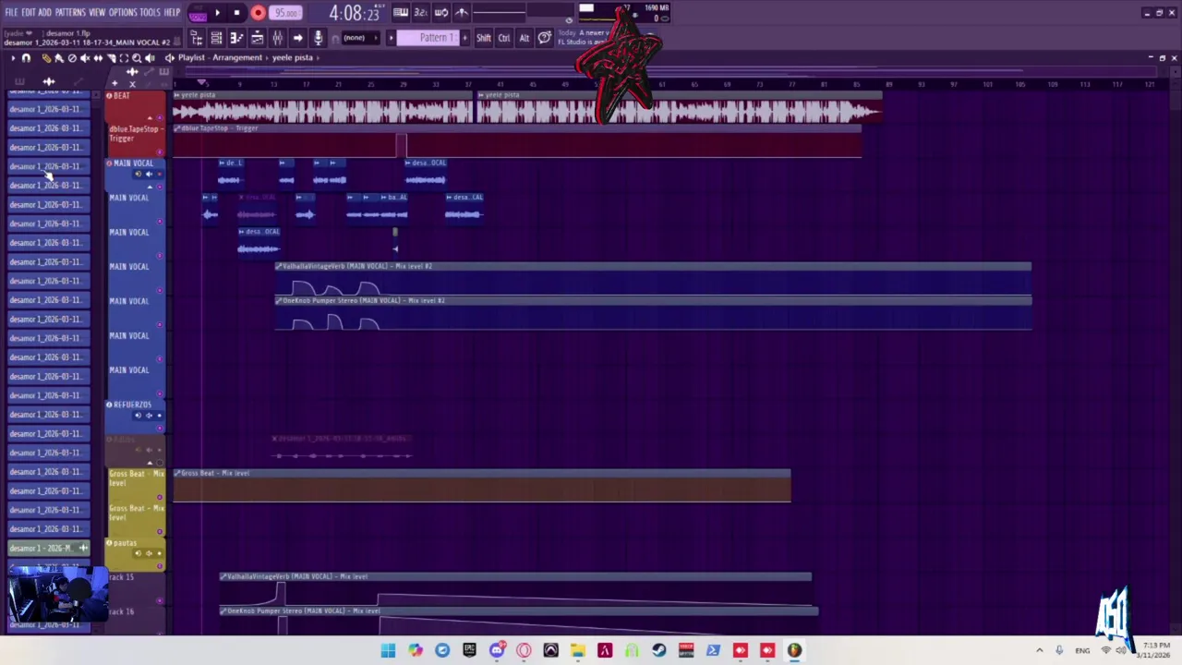The height and width of the screenshot is (665, 1182).
Task: Click ValhallaVintageVerb Mix level #2 clip
Action: (653, 279)
